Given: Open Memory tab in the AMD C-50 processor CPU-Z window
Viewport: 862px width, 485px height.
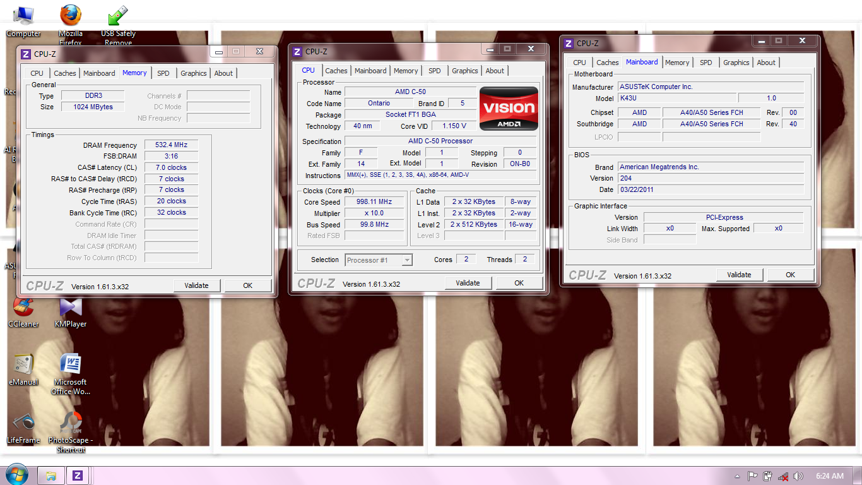Looking at the screenshot, I should tap(406, 71).
